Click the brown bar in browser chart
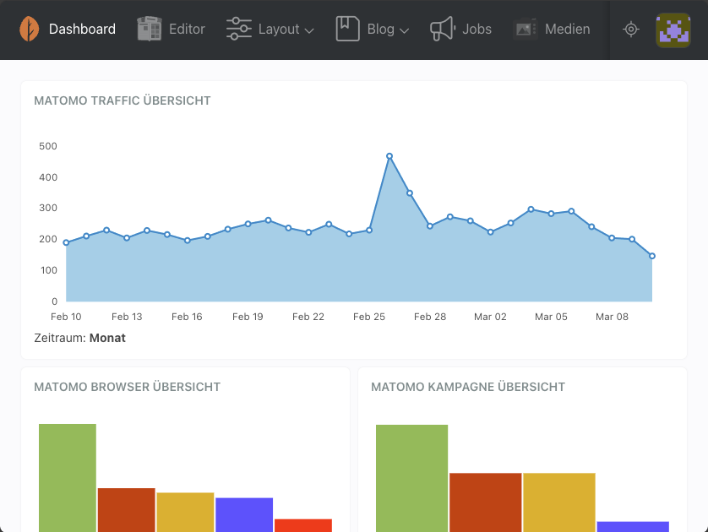The image size is (708, 532). click(127, 510)
